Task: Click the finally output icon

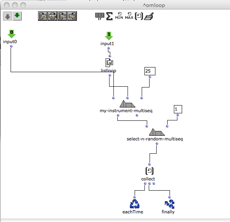Action: point(170,204)
